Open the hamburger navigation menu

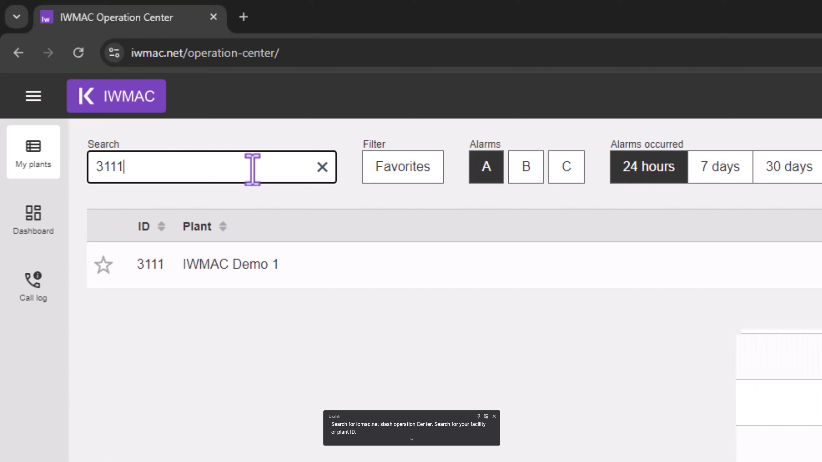33,96
